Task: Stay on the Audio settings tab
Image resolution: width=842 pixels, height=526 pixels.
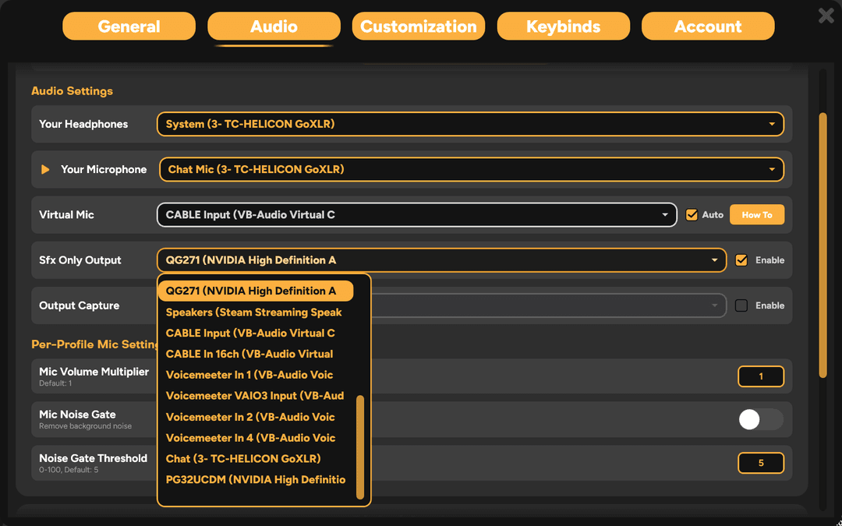Action: pyautogui.click(x=274, y=26)
